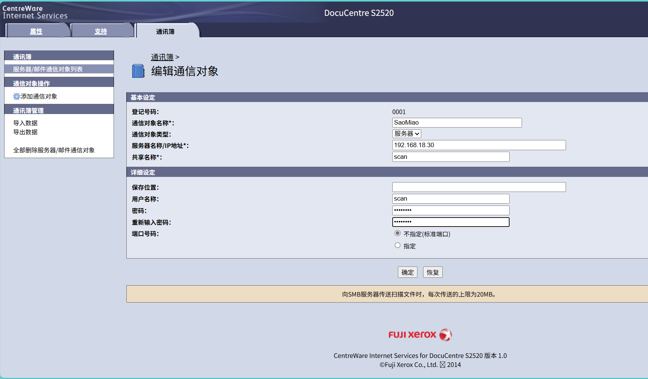
Task: Click the CentreWare Internet Services logo
Action: [x=35, y=12]
